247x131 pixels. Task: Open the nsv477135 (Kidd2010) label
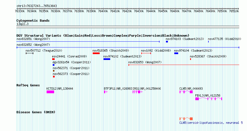pos(225,39)
